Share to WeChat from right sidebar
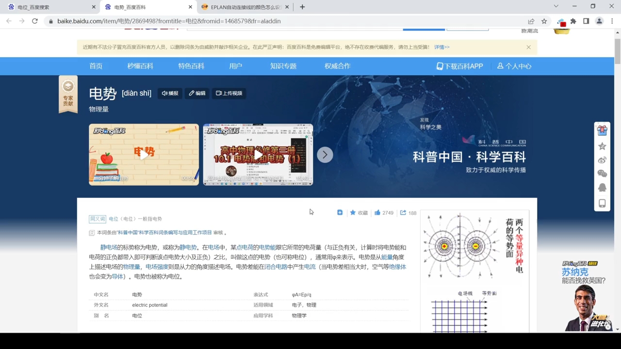 click(602, 174)
